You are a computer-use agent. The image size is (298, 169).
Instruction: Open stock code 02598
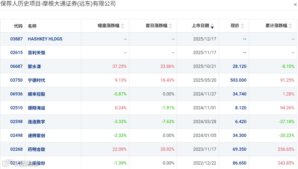[16, 122]
